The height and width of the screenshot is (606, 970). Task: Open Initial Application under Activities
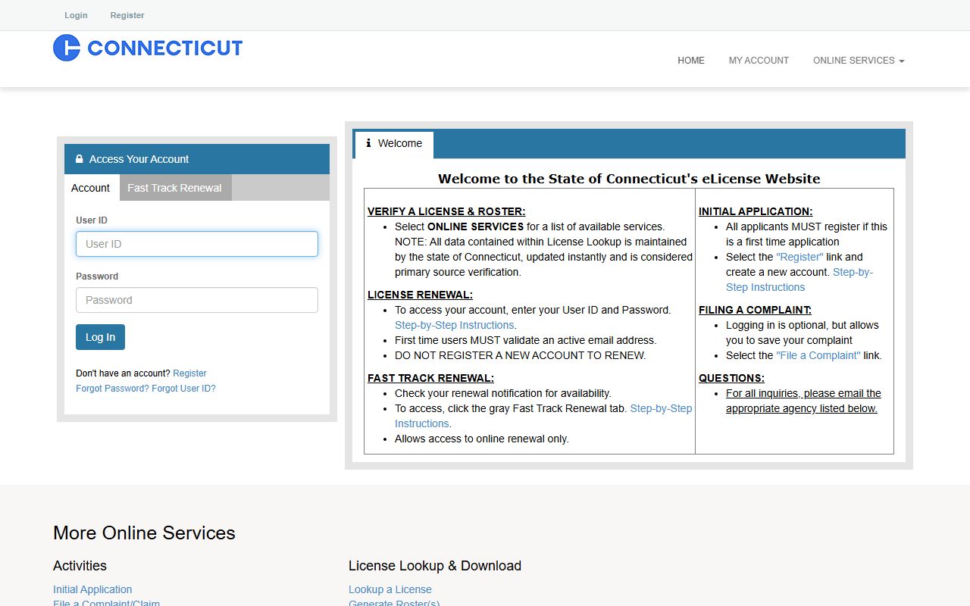92,589
